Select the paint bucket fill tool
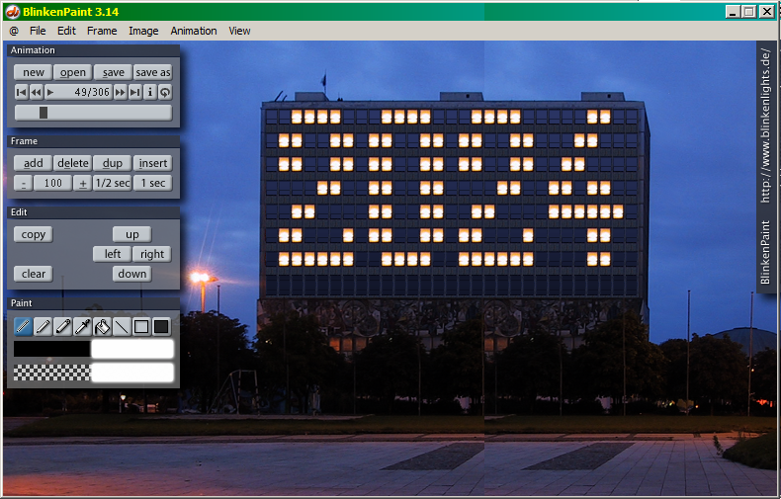Image resolution: width=781 pixels, height=499 pixels. (102, 327)
